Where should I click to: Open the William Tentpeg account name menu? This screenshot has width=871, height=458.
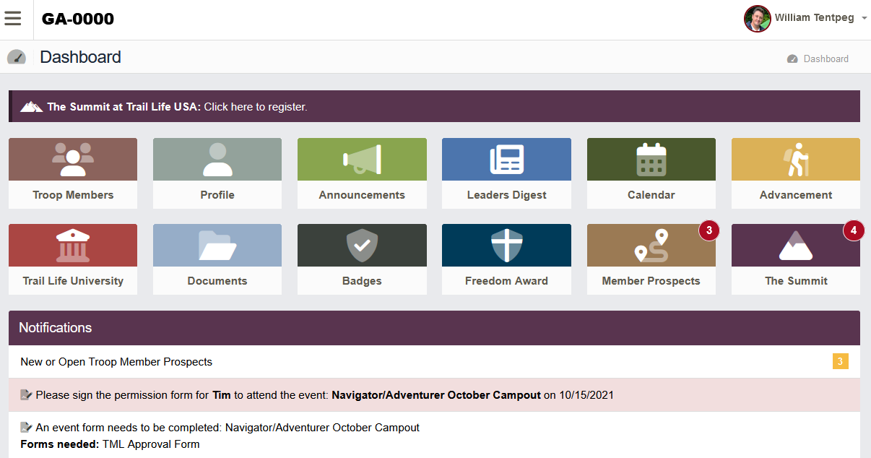click(x=814, y=17)
